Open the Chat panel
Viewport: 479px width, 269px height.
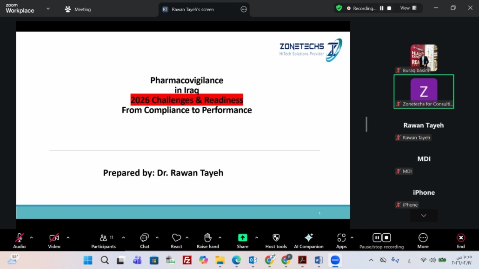[145, 241]
